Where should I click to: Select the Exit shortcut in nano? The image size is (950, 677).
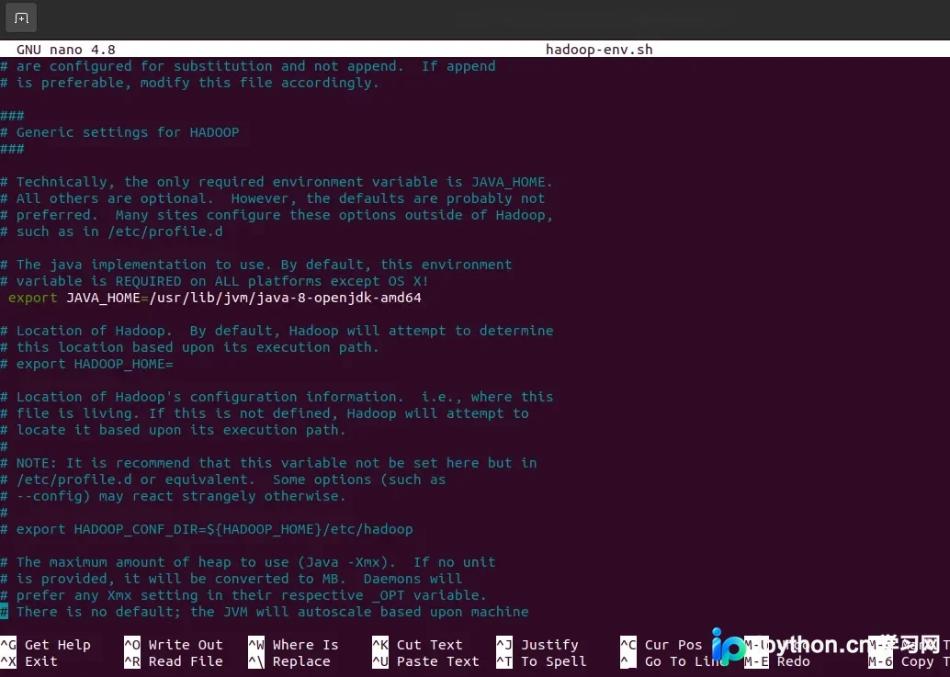point(29,661)
